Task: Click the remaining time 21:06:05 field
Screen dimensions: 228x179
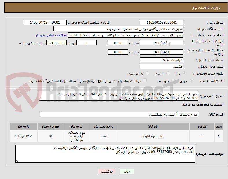Action: coord(56,43)
